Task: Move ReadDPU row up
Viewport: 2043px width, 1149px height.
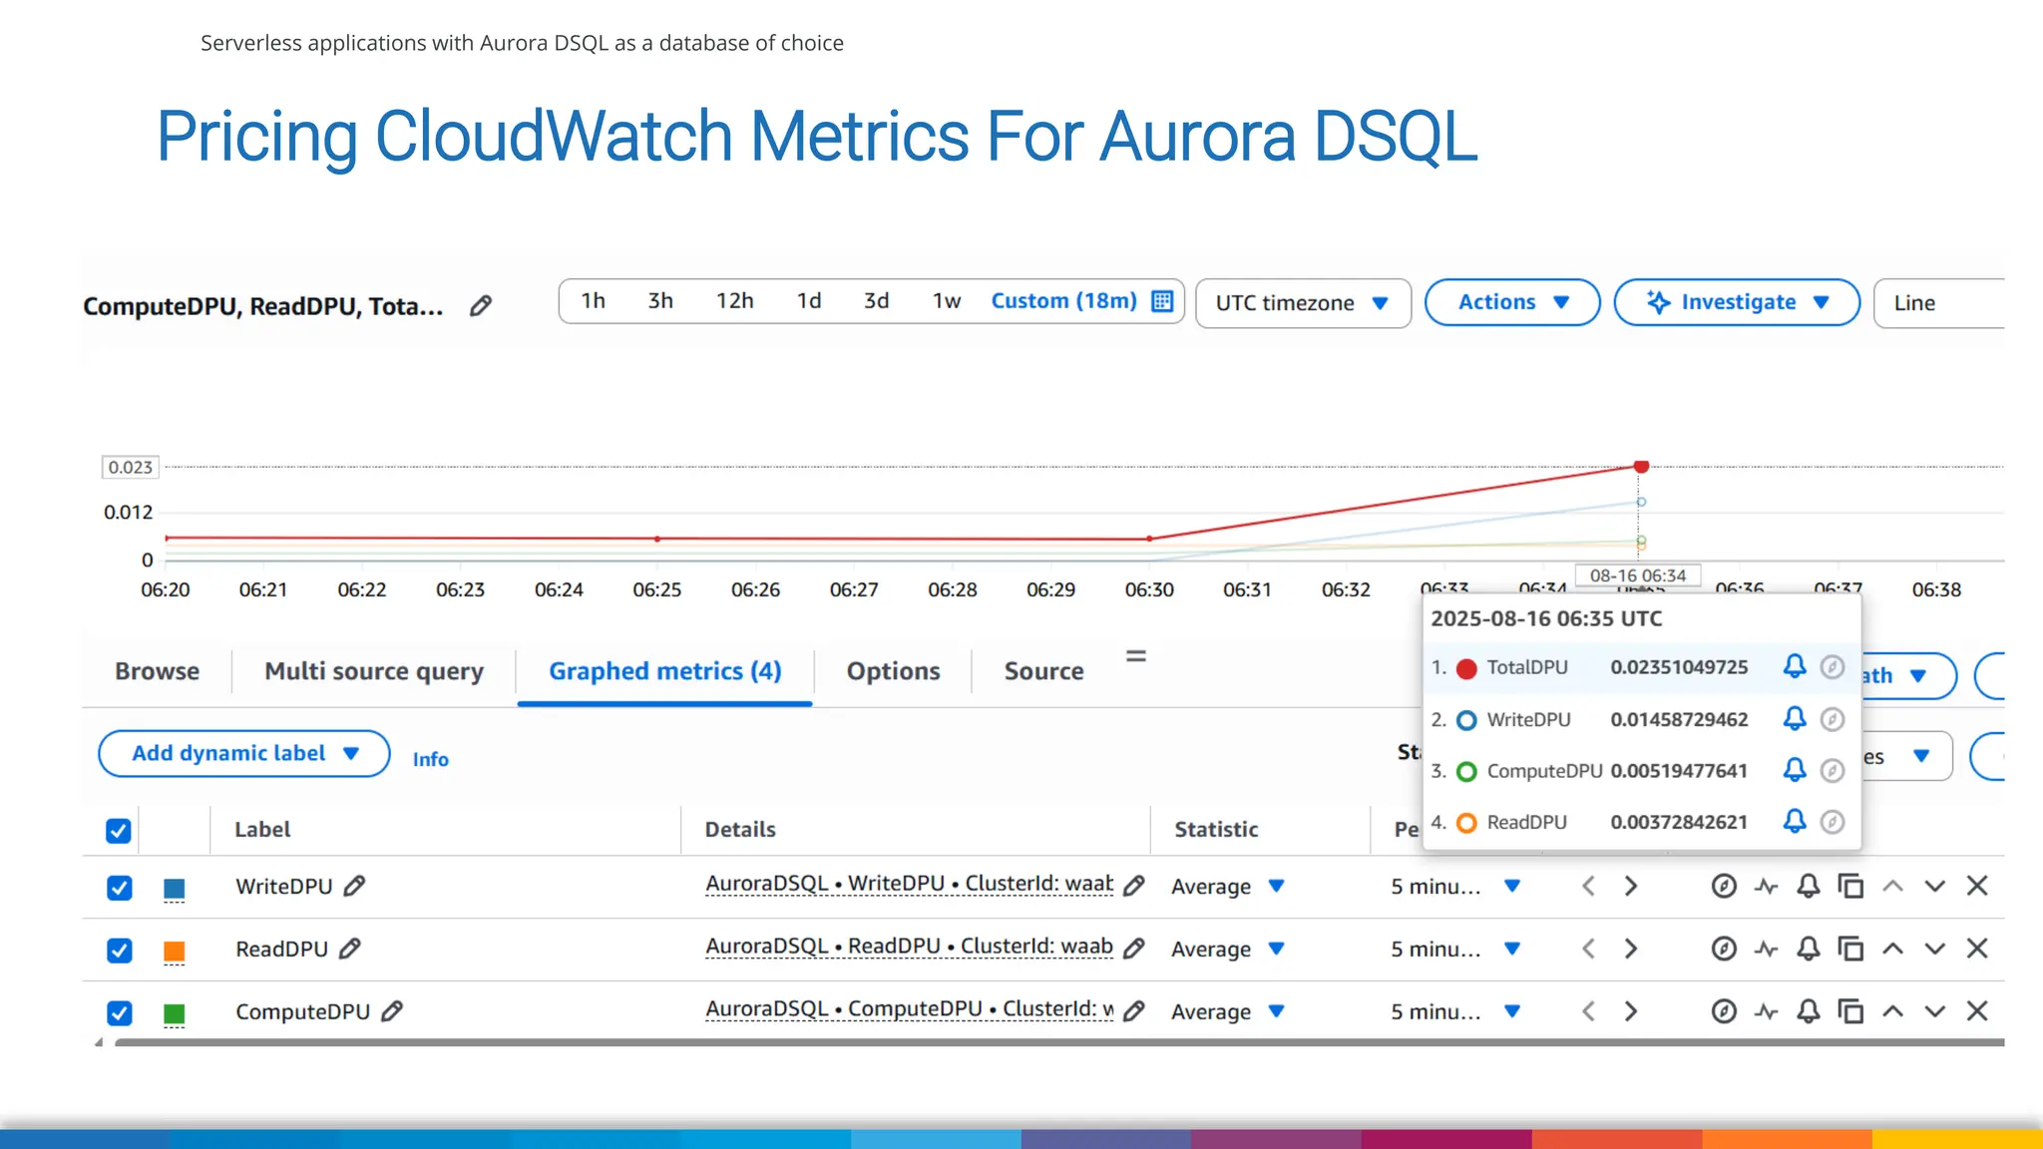Action: (x=1892, y=949)
